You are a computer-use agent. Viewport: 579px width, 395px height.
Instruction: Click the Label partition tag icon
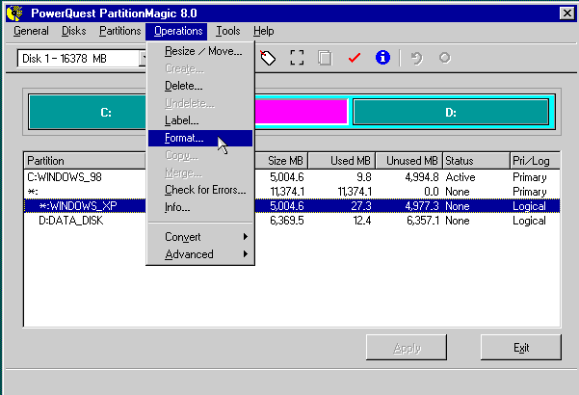click(268, 58)
